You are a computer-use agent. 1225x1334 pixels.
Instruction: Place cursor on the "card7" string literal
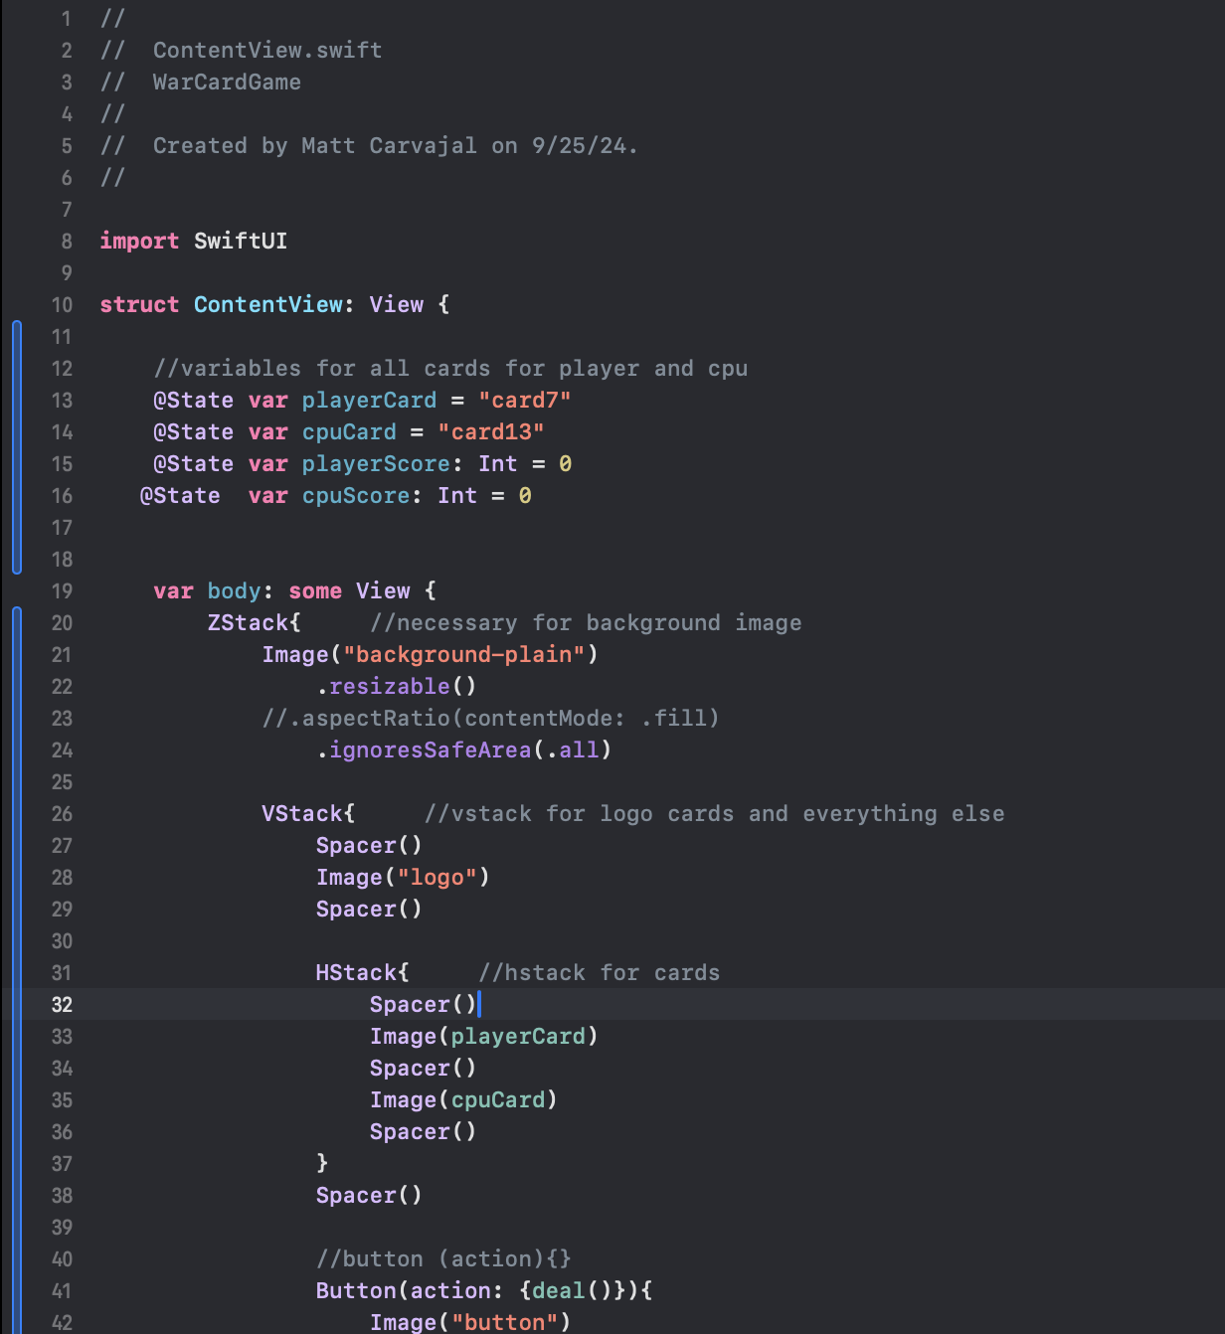click(524, 401)
